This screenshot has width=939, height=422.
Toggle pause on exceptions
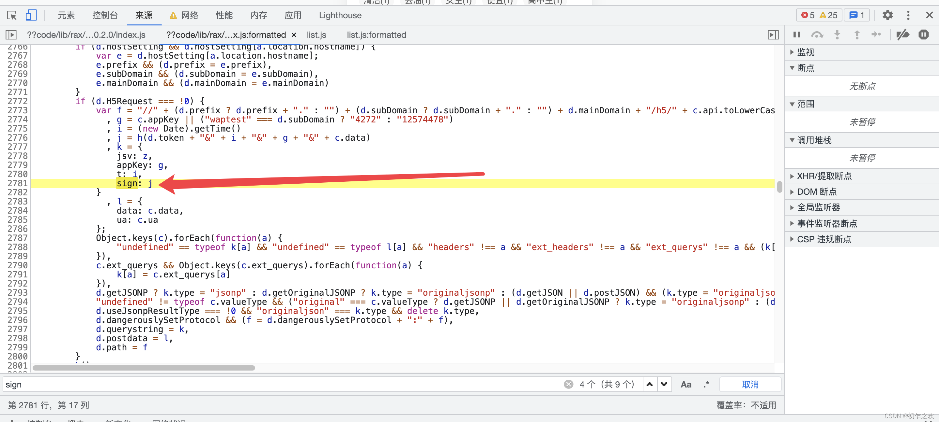point(923,35)
